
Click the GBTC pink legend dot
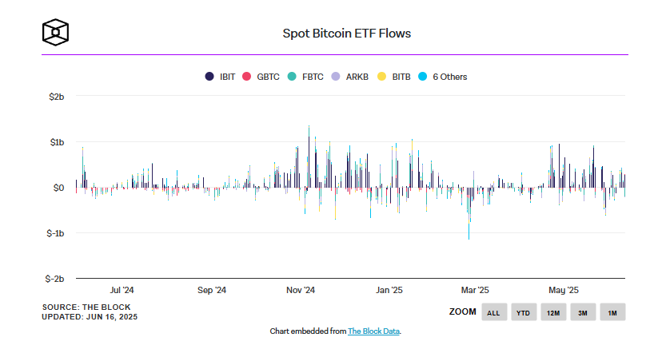click(247, 77)
